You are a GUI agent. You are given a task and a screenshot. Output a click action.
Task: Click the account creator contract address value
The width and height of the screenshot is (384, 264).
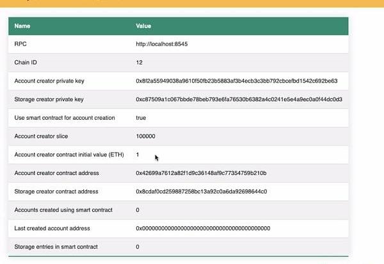[201, 173]
